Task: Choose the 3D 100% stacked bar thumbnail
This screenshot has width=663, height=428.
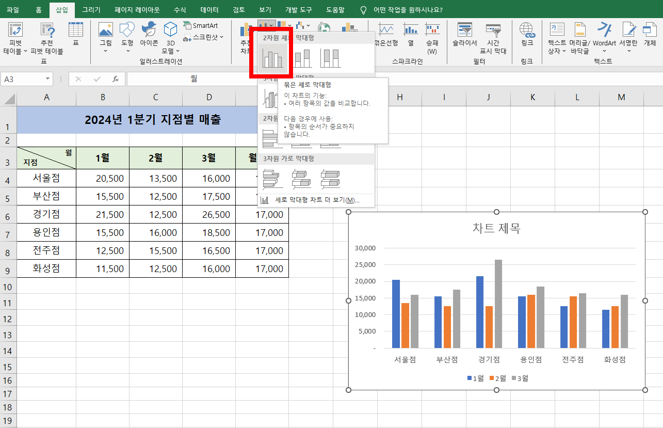Action: coord(331,179)
